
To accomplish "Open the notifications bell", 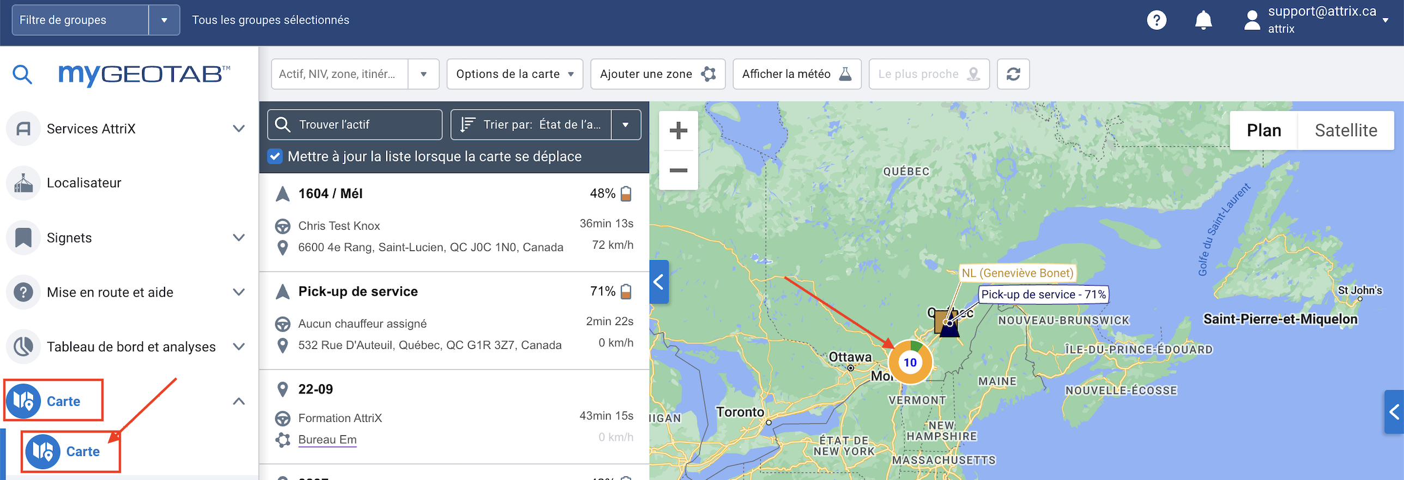I will click(x=1203, y=20).
